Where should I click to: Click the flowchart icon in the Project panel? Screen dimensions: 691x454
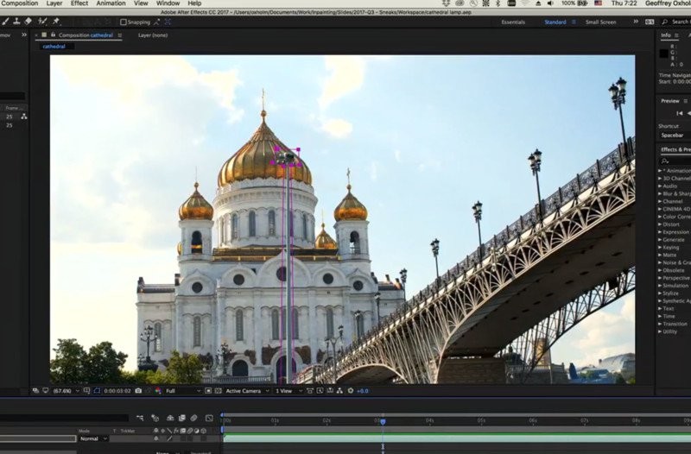[24, 117]
